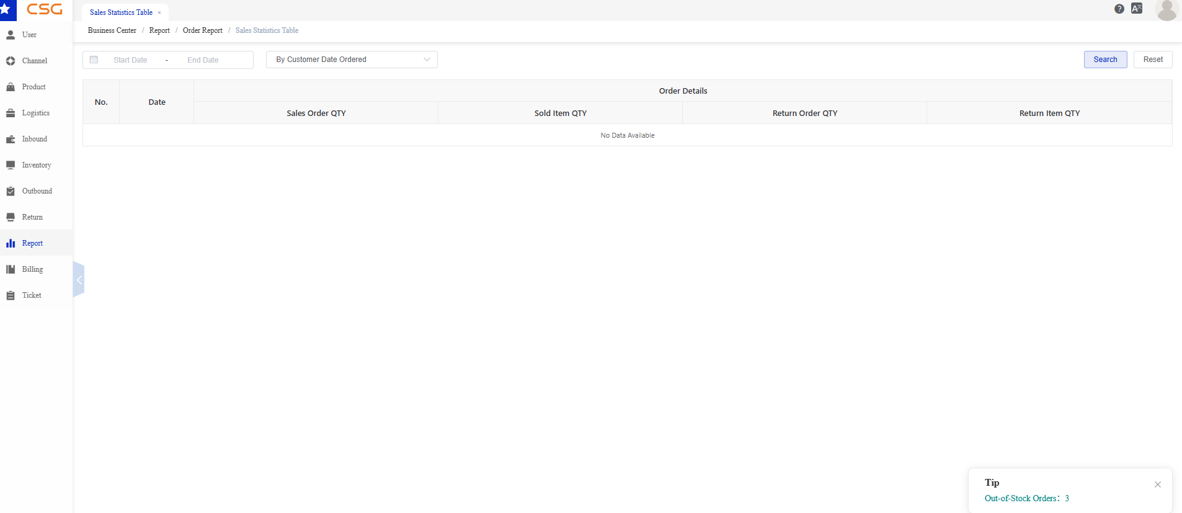1182x513 pixels.
Task: Click the Reset button
Action: pyautogui.click(x=1153, y=60)
